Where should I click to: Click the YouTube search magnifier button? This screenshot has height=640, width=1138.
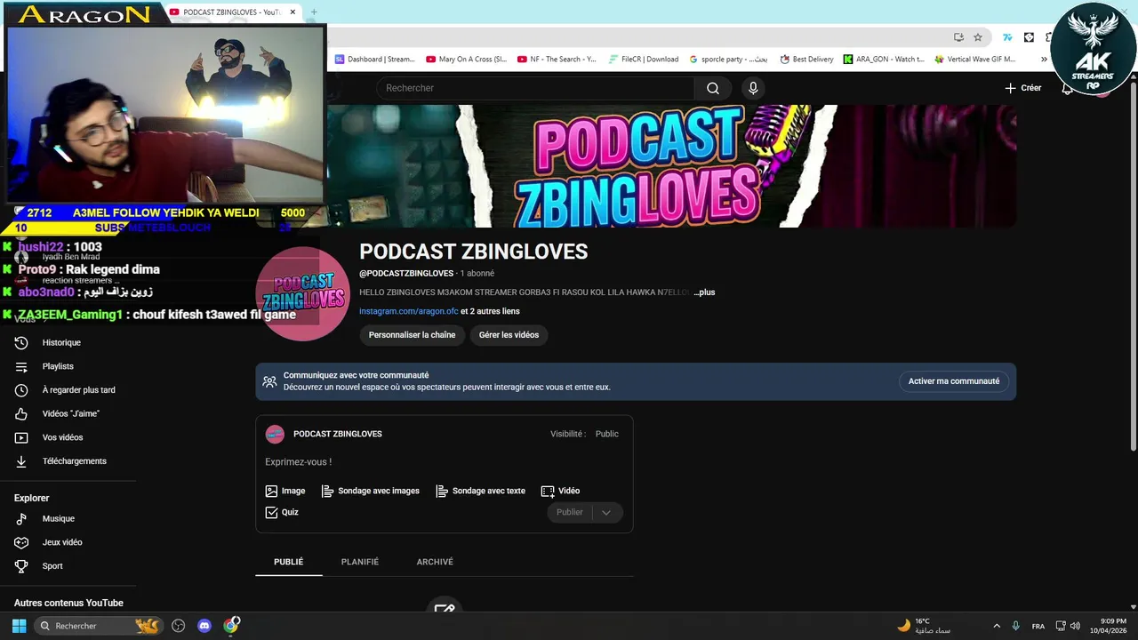pos(713,88)
